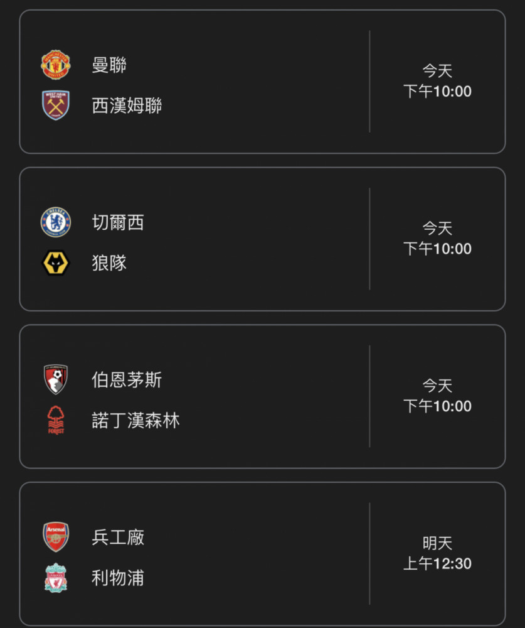Image resolution: width=525 pixels, height=628 pixels.
Task: Select team name 兵工廠
Action: coord(118,537)
